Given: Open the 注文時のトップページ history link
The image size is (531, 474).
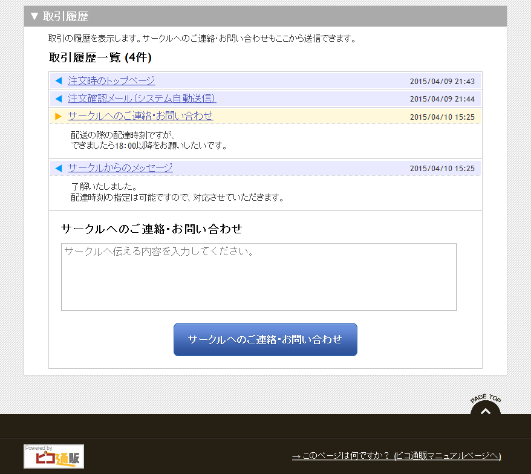Looking at the screenshot, I should coord(111,81).
